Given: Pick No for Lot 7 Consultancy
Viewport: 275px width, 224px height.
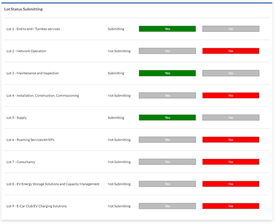Looking at the screenshot, I should [231, 162].
